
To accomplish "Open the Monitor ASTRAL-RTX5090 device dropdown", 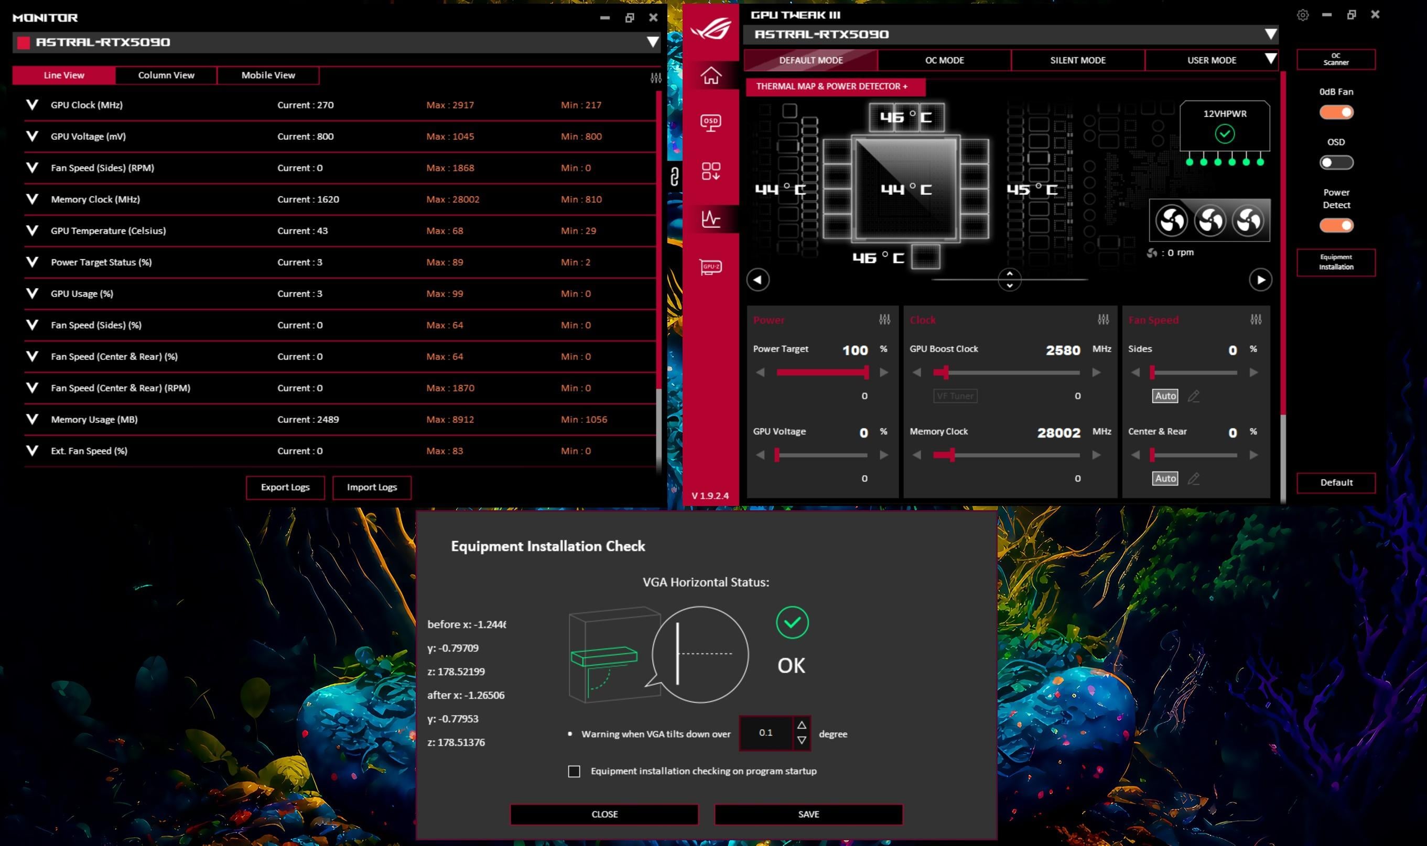I will pyautogui.click(x=652, y=42).
